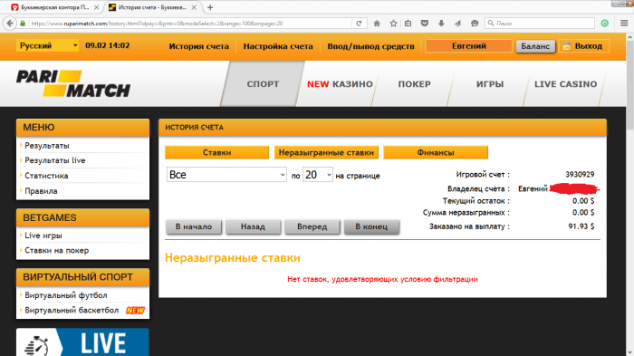
Task: Click the 91.93 $ payout amount
Action: pos(581,226)
